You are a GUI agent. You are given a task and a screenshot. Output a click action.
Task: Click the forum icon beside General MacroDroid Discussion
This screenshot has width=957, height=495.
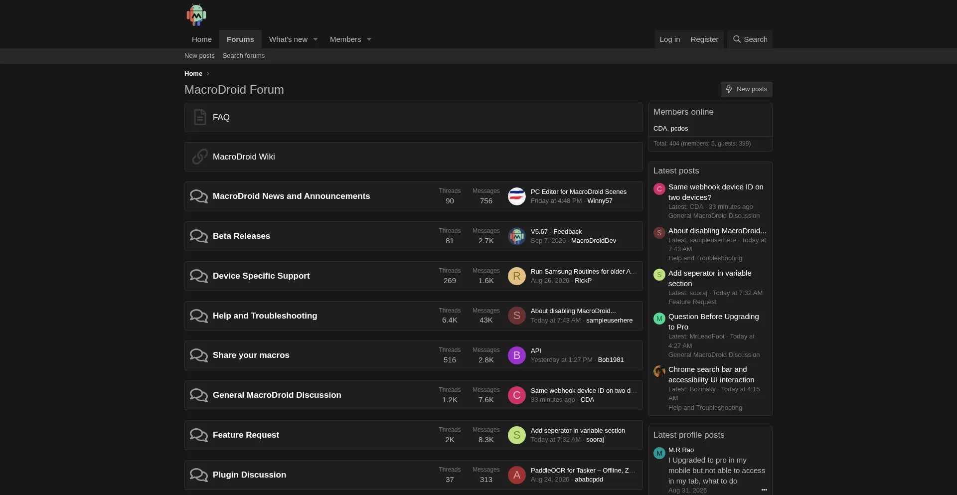(x=199, y=395)
